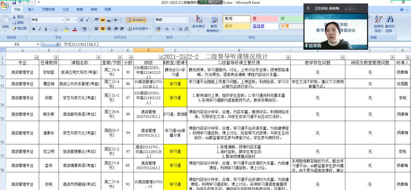Screen dimensions: 411x190
Task: Apply the pink 差 cell style
Action: tap(264, 19)
